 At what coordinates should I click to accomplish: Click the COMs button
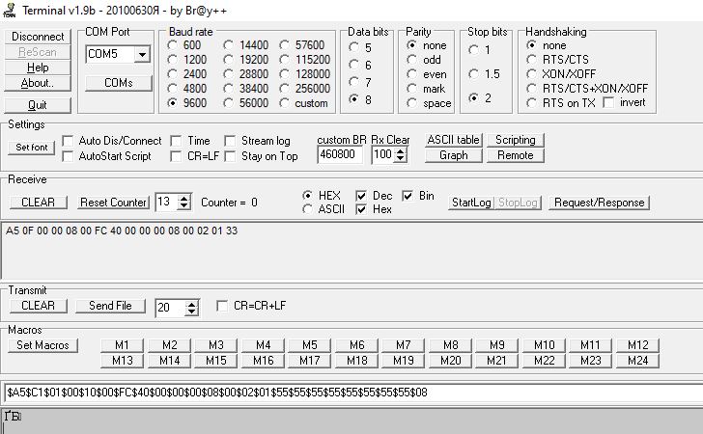coord(119,83)
